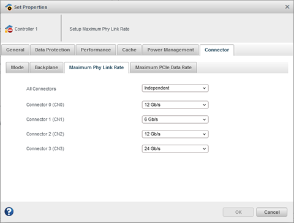The image size is (294, 223).
Task: Select the Performance tab
Action: pyautogui.click(x=96, y=50)
